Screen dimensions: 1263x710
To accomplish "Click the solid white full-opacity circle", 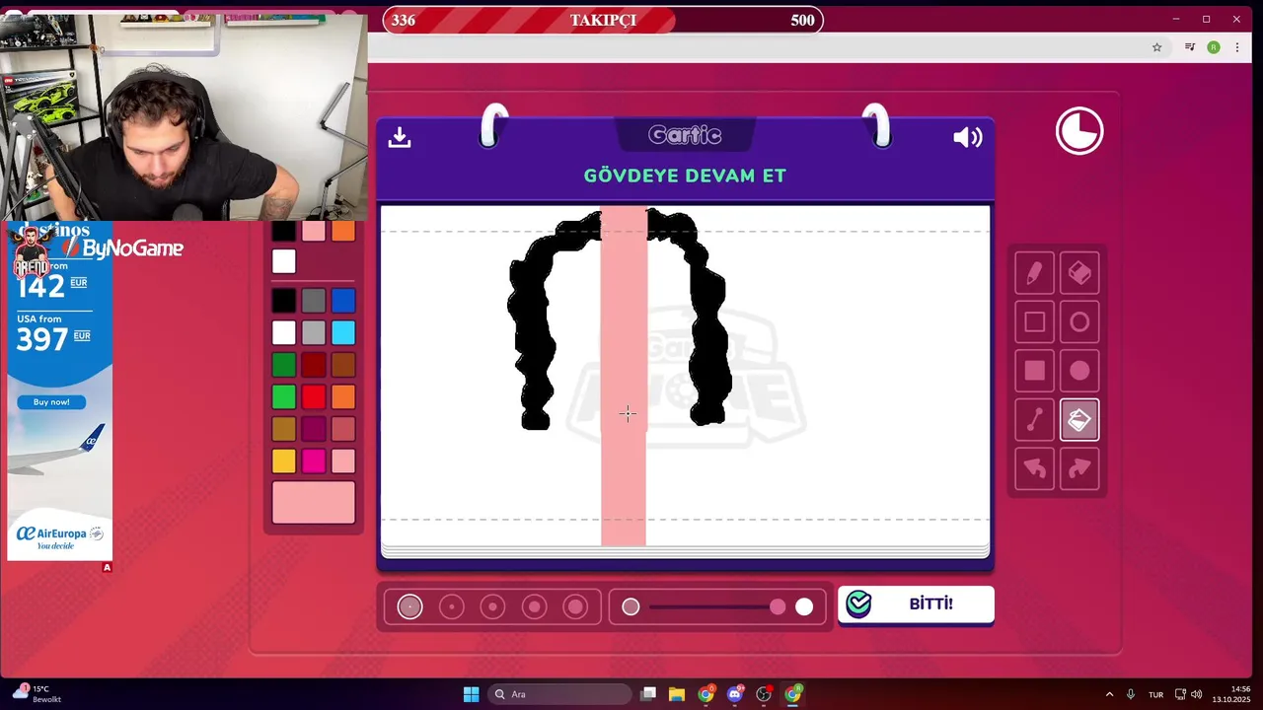I will click(x=804, y=607).
